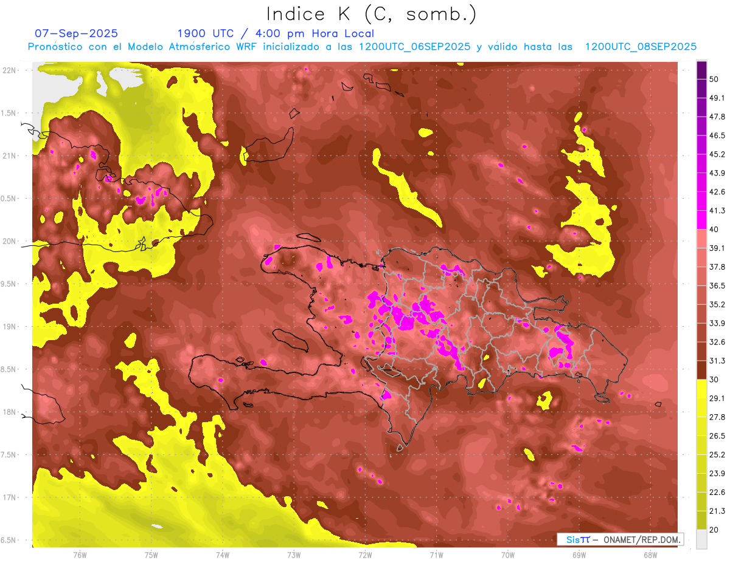
Task: Click the 1900 UTC local time label
Action: pyautogui.click(x=276, y=33)
